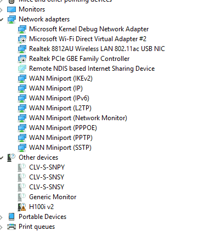Select the Realtek PCIe GBE Family Controller icon
Image resolution: width=199 pixels, height=231 pixels.
(x=22, y=59)
